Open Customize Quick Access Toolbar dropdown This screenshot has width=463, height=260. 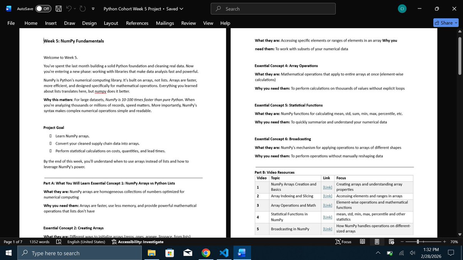(x=93, y=8)
